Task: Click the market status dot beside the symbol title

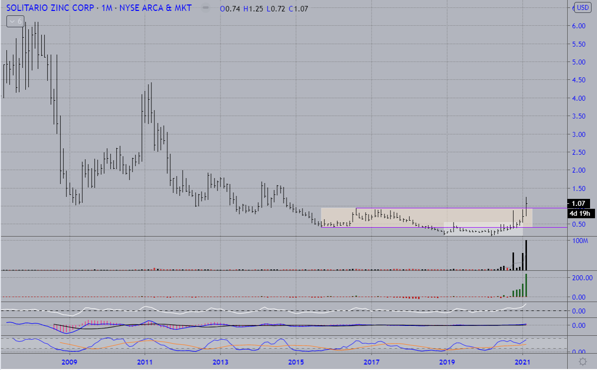Action: click(x=205, y=8)
